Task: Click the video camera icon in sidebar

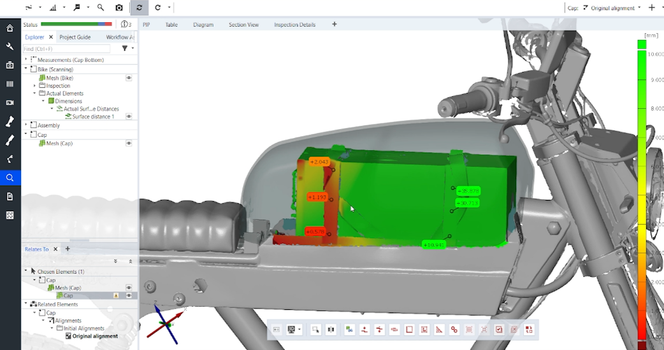Action: (10, 102)
